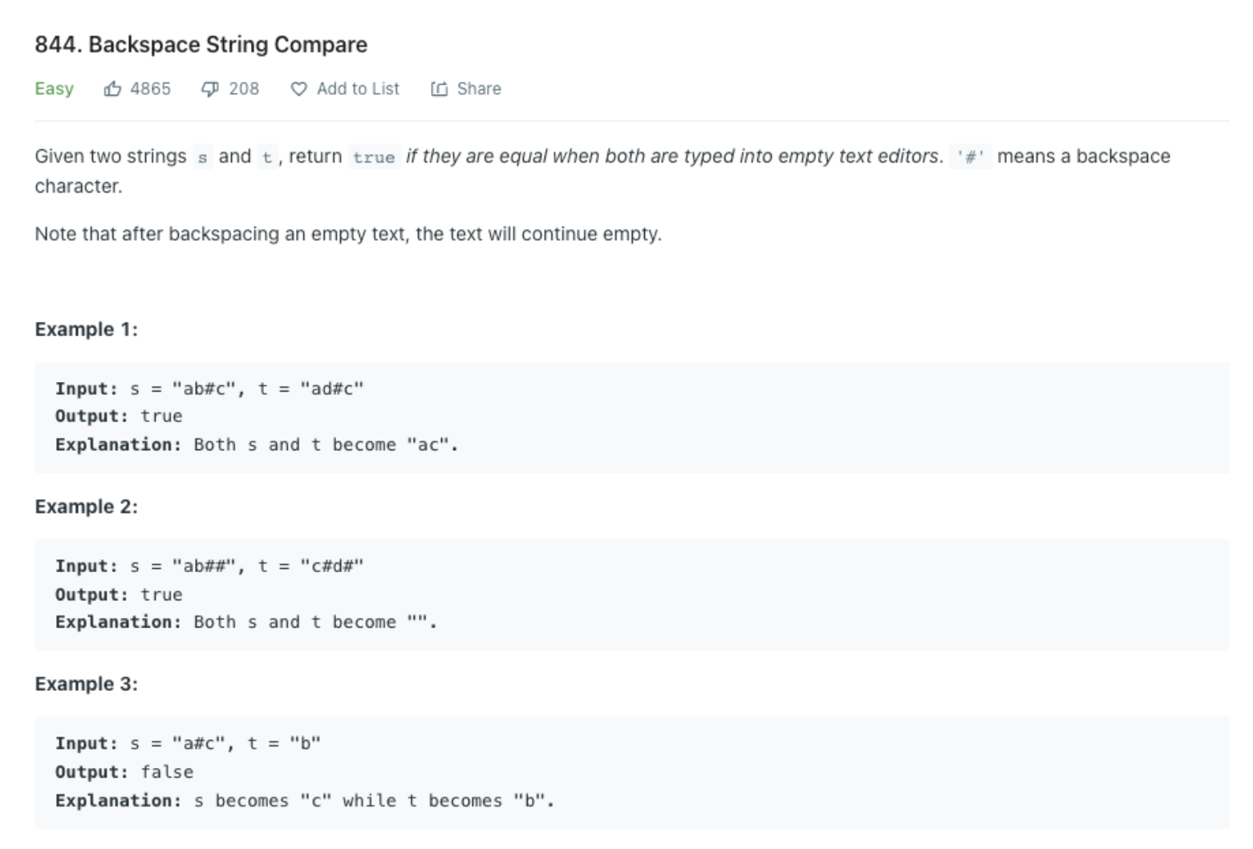Screen dimensions: 1253x849
Task: Select the downvote count 208
Action: point(241,88)
